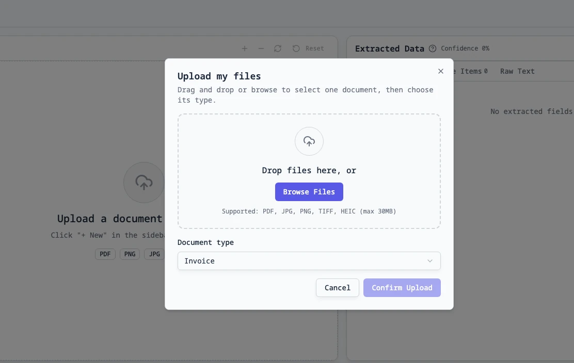
Task: Click the JPG format badge
Action: pos(154,254)
